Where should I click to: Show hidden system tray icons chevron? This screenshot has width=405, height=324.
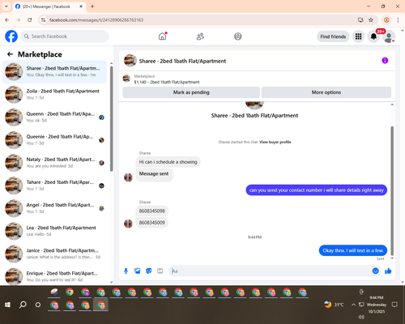pos(353,305)
